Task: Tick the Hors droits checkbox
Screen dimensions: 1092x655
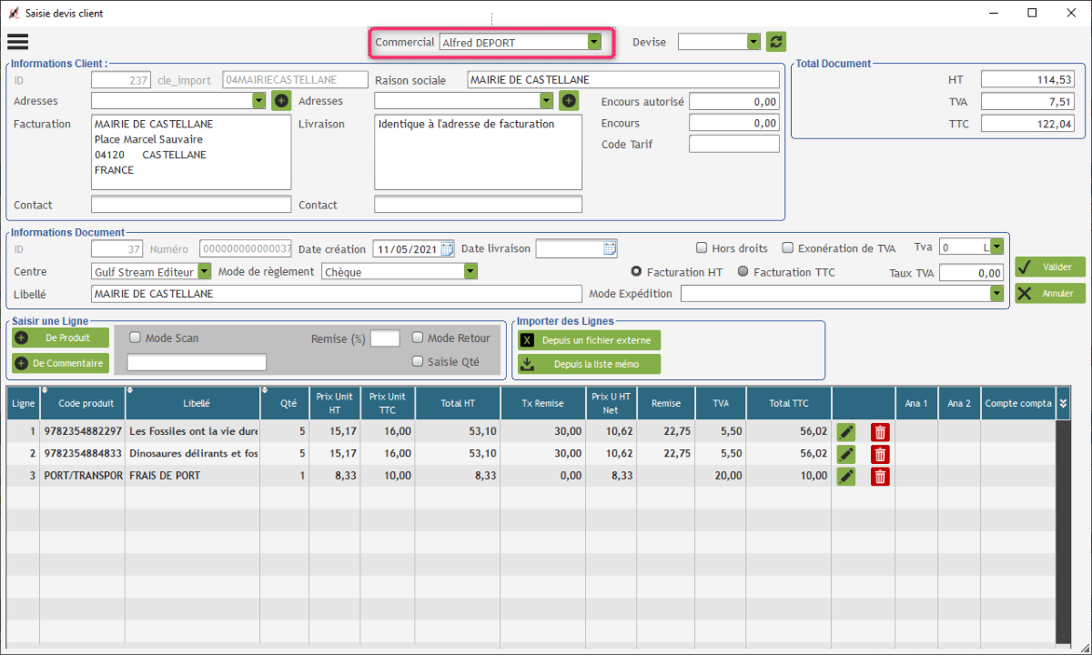Action: (702, 247)
